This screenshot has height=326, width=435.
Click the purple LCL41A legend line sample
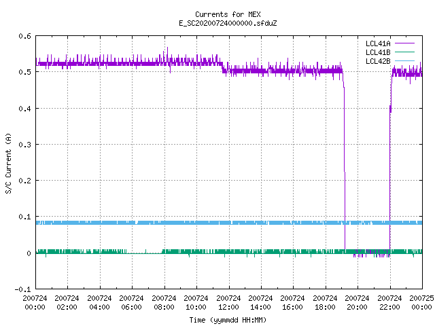tap(404, 43)
